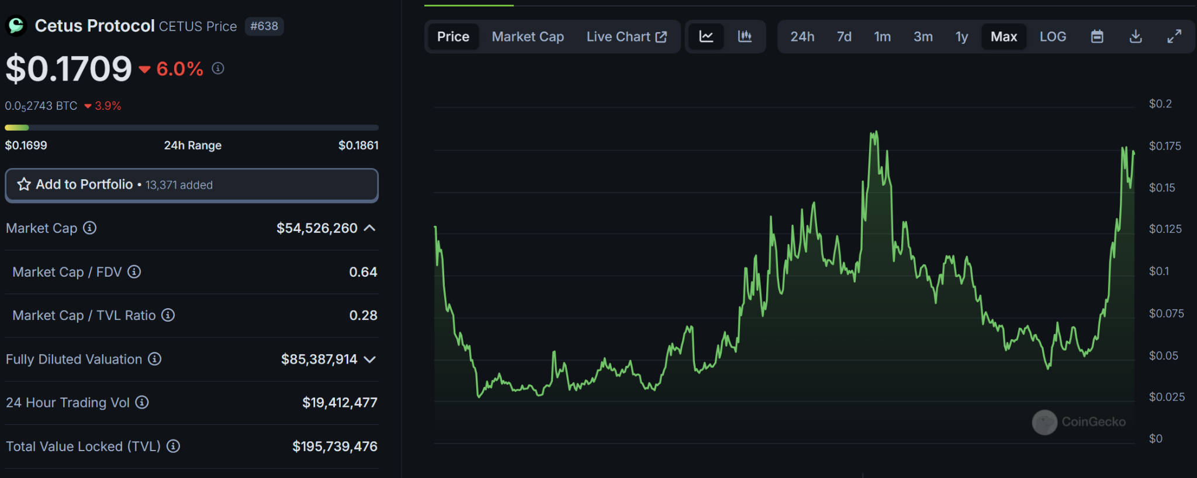1197x478 pixels.
Task: Collapse the Market Cap details chevron
Action: tap(369, 228)
